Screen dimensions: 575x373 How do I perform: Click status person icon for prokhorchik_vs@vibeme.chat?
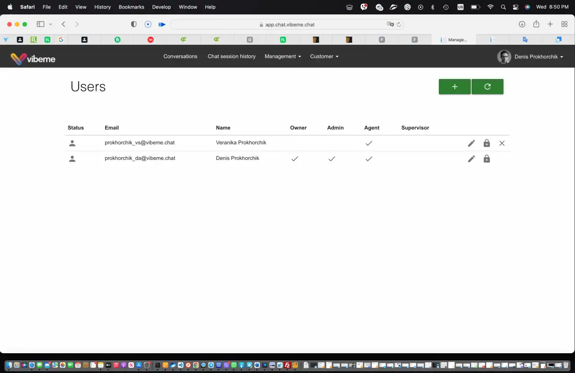coord(72,143)
